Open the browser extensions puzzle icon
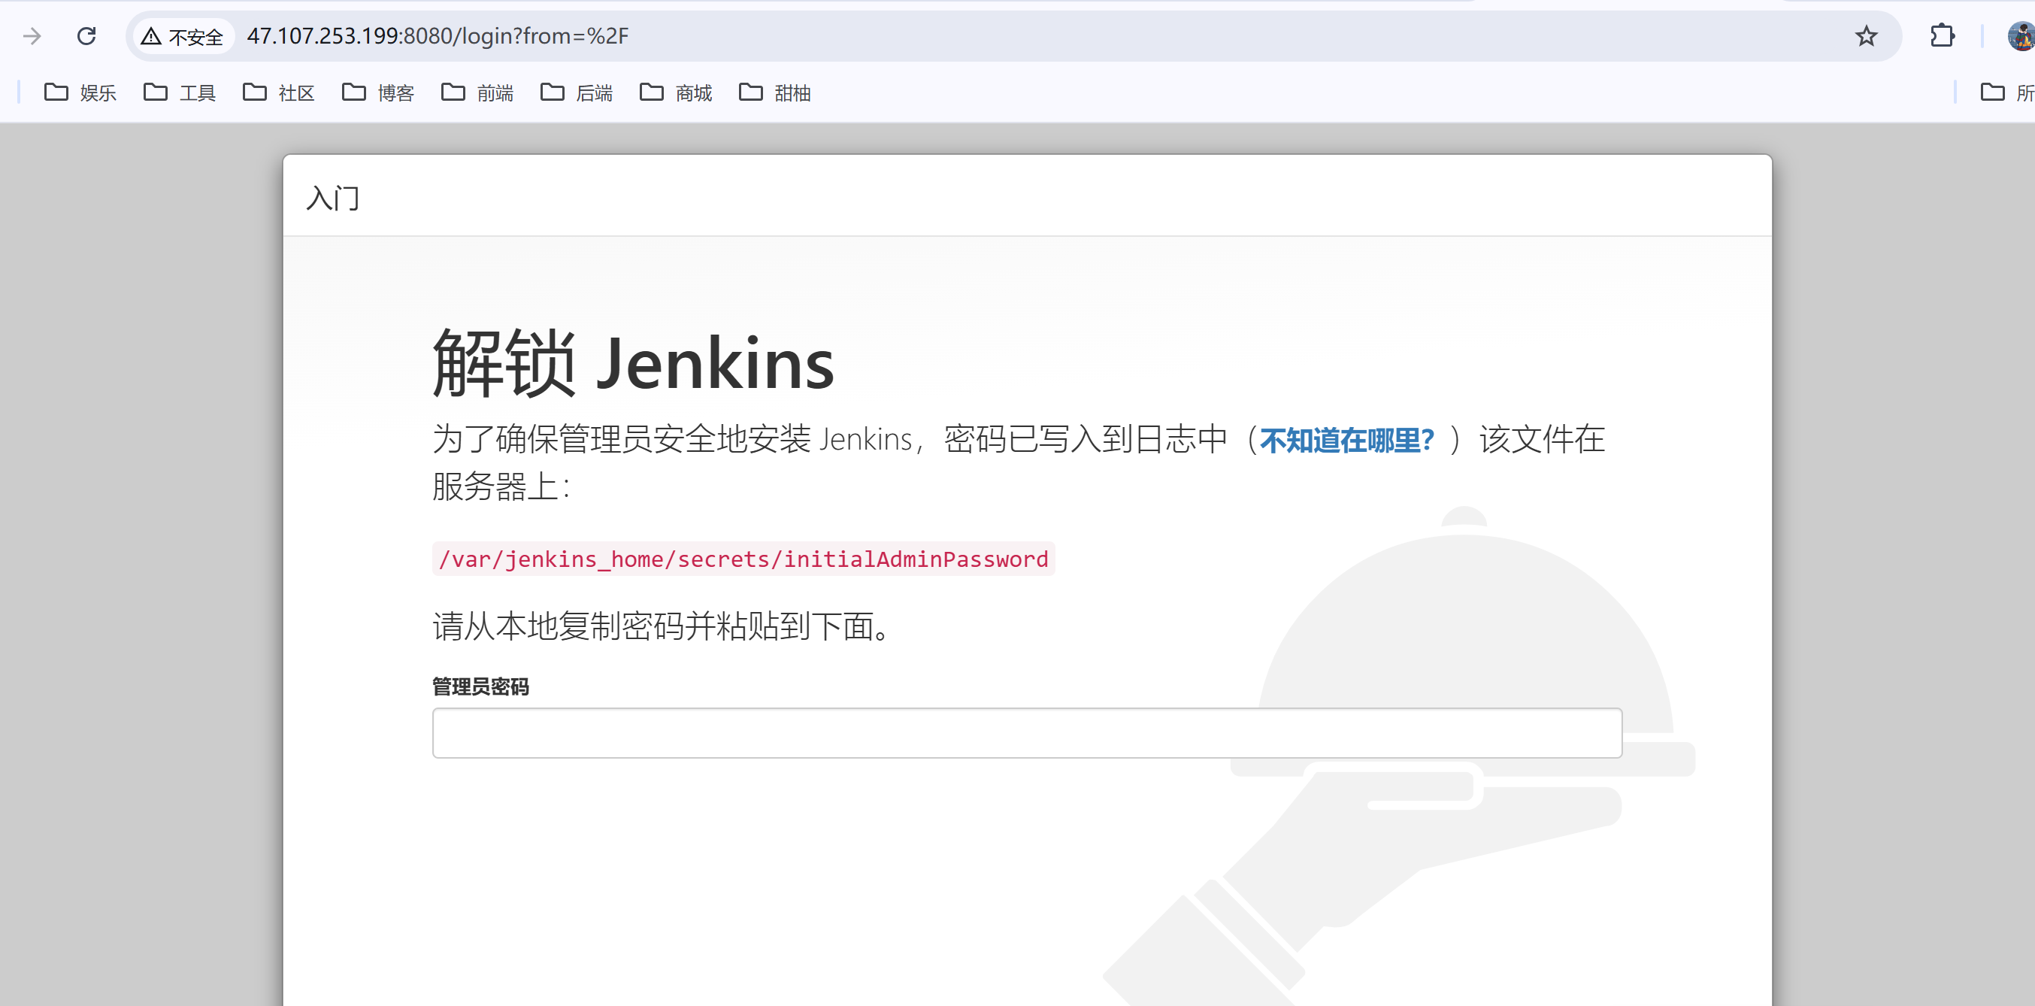Viewport: 2035px width, 1006px height. point(1942,36)
